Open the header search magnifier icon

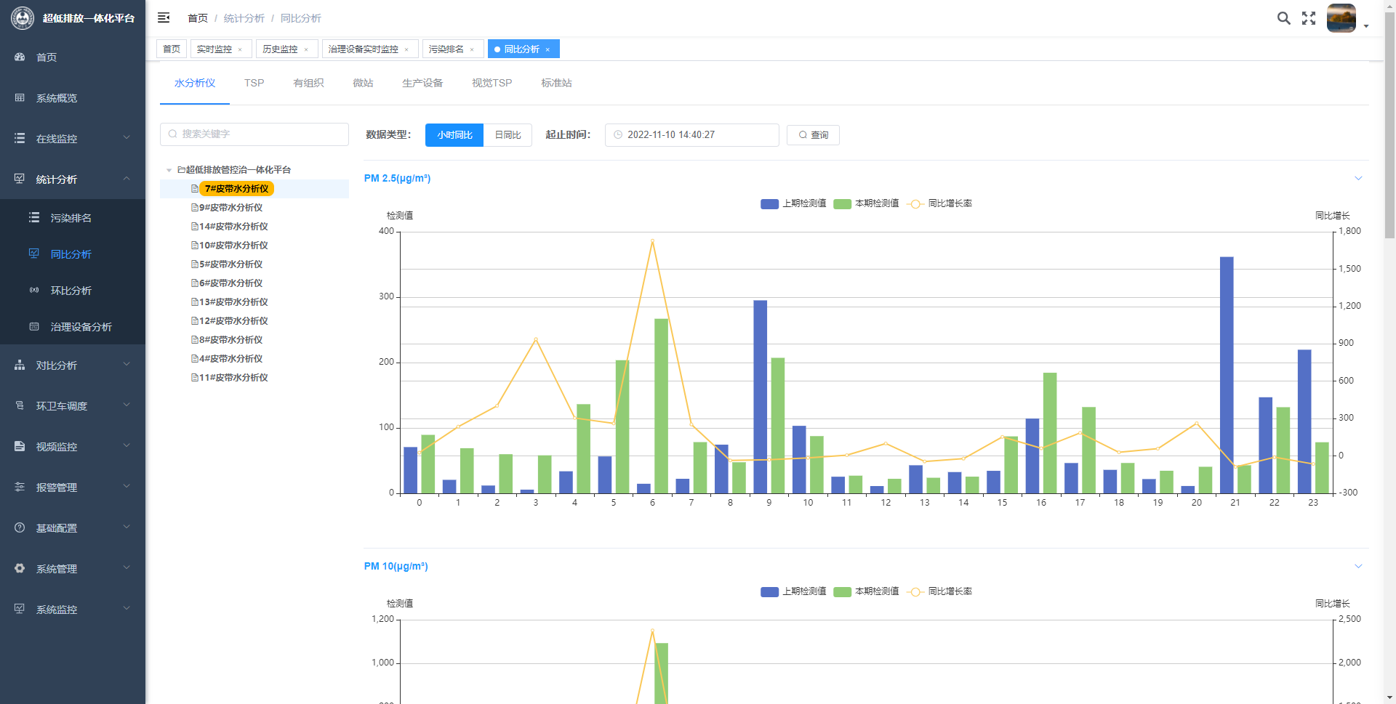1283,18
